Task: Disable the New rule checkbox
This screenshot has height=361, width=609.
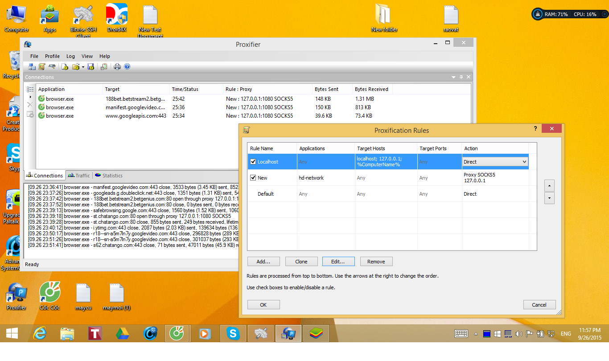Action: (x=253, y=178)
